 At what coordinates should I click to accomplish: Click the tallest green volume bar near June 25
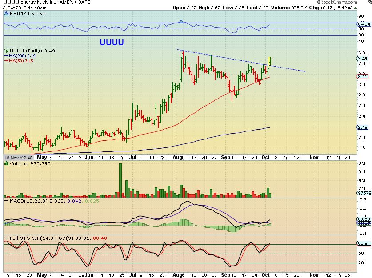(120, 180)
